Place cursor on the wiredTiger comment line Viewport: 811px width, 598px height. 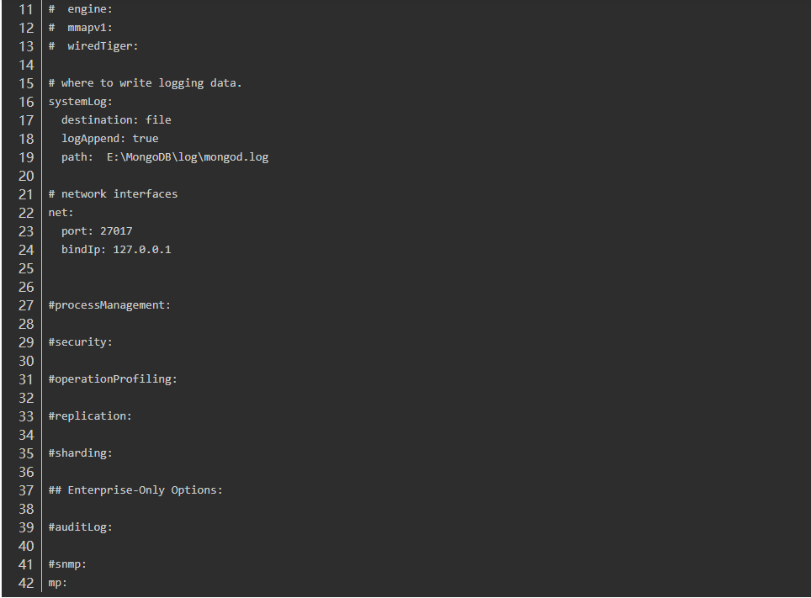[x=93, y=46]
